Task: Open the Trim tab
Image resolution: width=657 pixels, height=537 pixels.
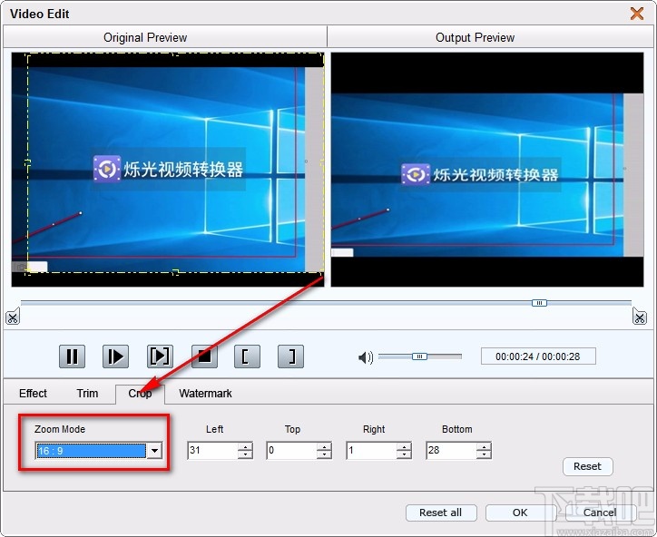Action: point(87,394)
